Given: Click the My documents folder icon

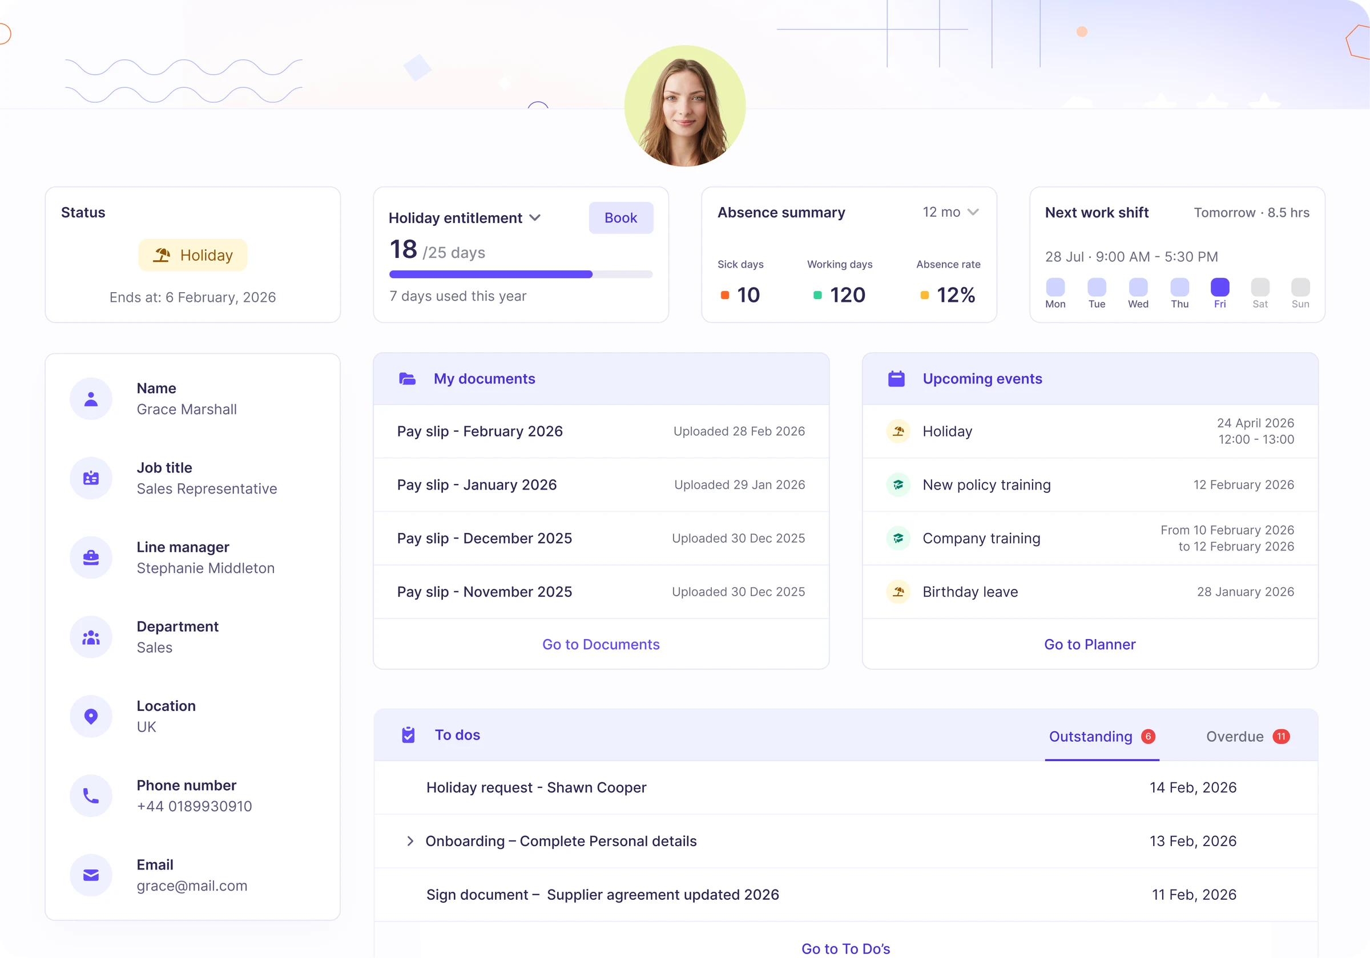Looking at the screenshot, I should (x=407, y=379).
